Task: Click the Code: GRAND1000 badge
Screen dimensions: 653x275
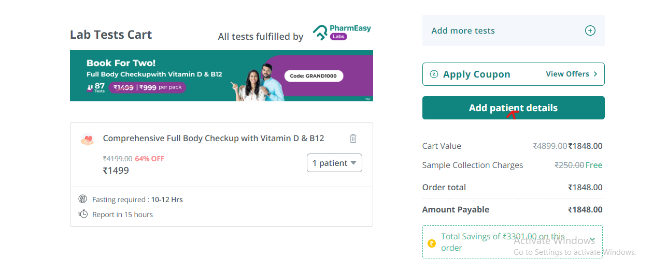Action: tap(314, 76)
